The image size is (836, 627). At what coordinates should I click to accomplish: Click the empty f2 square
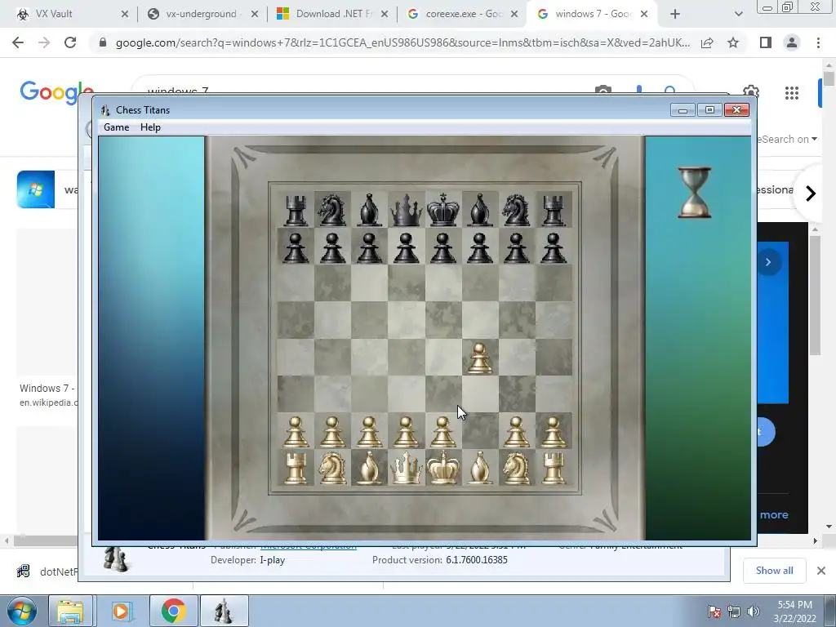(x=480, y=430)
